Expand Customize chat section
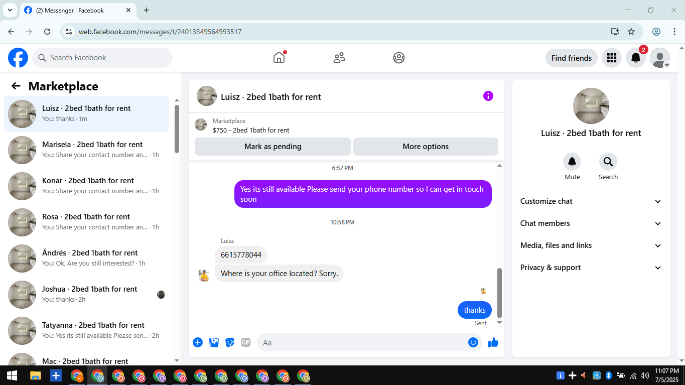Image resolution: width=685 pixels, height=385 pixels. click(x=591, y=201)
